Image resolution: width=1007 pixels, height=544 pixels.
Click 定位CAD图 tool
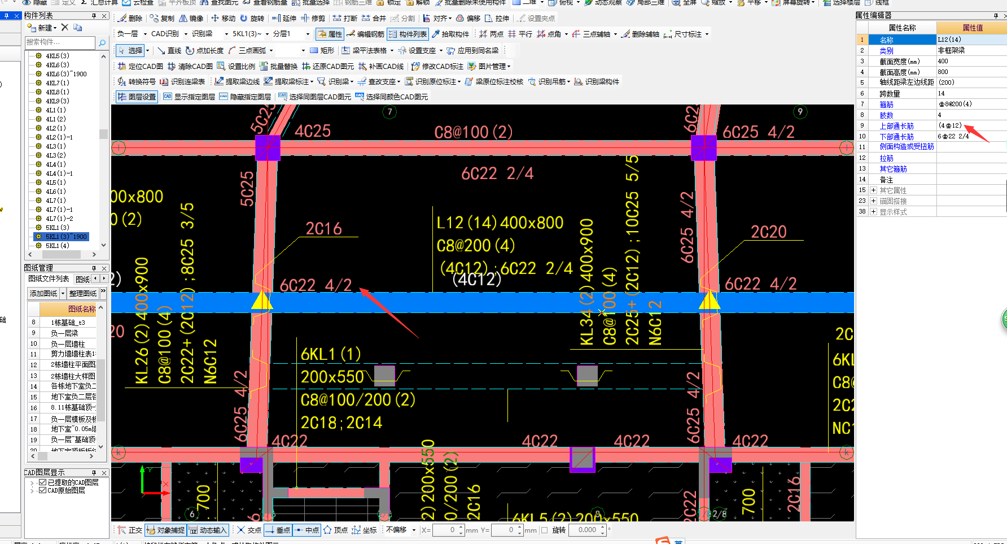(141, 66)
